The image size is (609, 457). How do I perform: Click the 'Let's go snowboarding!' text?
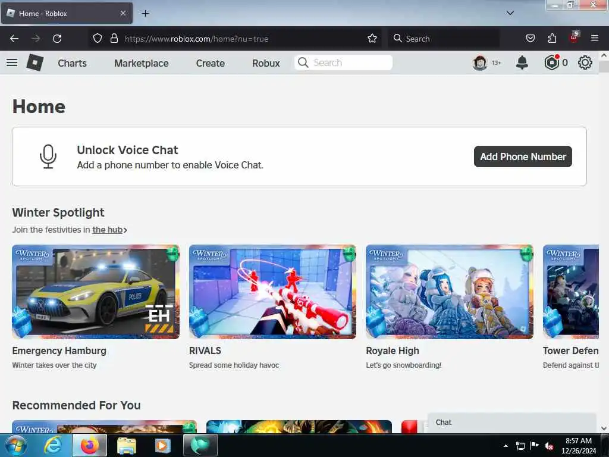(x=404, y=365)
